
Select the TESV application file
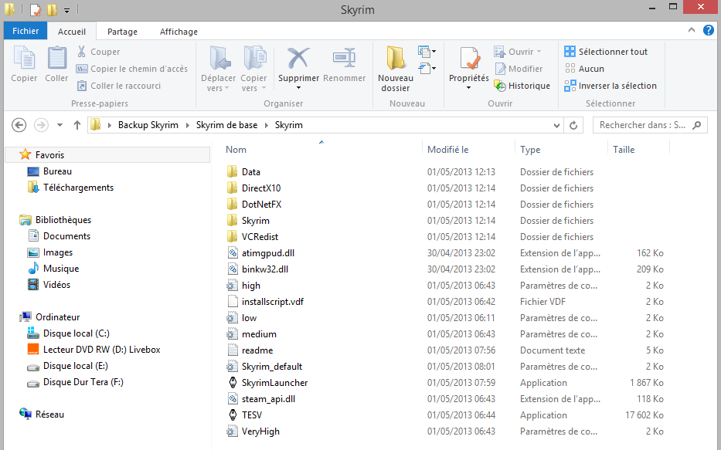coord(245,415)
